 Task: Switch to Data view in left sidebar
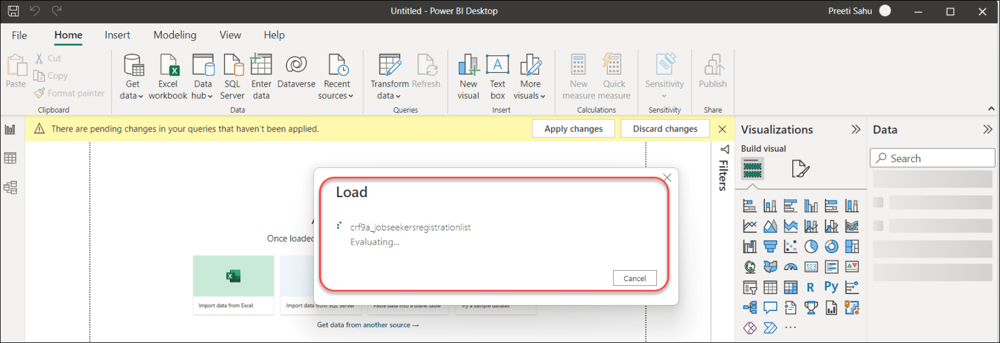pyautogui.click(x=10, y=158)
